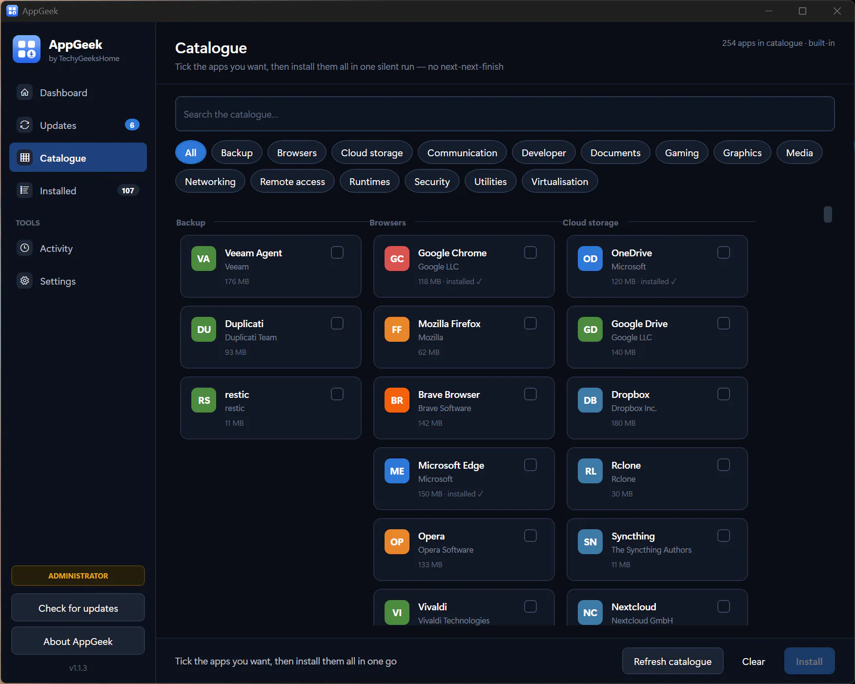The height and width of the screenshot is (684, 855).
Task: Click the GC Google Chrome icon
Action: [397, 259]
